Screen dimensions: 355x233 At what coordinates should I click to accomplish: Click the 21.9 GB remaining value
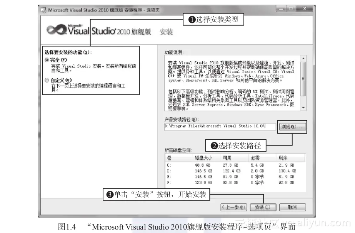[x=286, y=165]
